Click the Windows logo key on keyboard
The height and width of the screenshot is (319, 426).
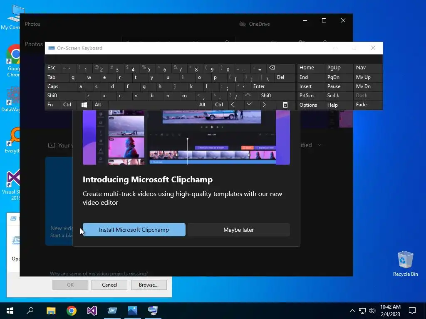[x=84, y=105]
